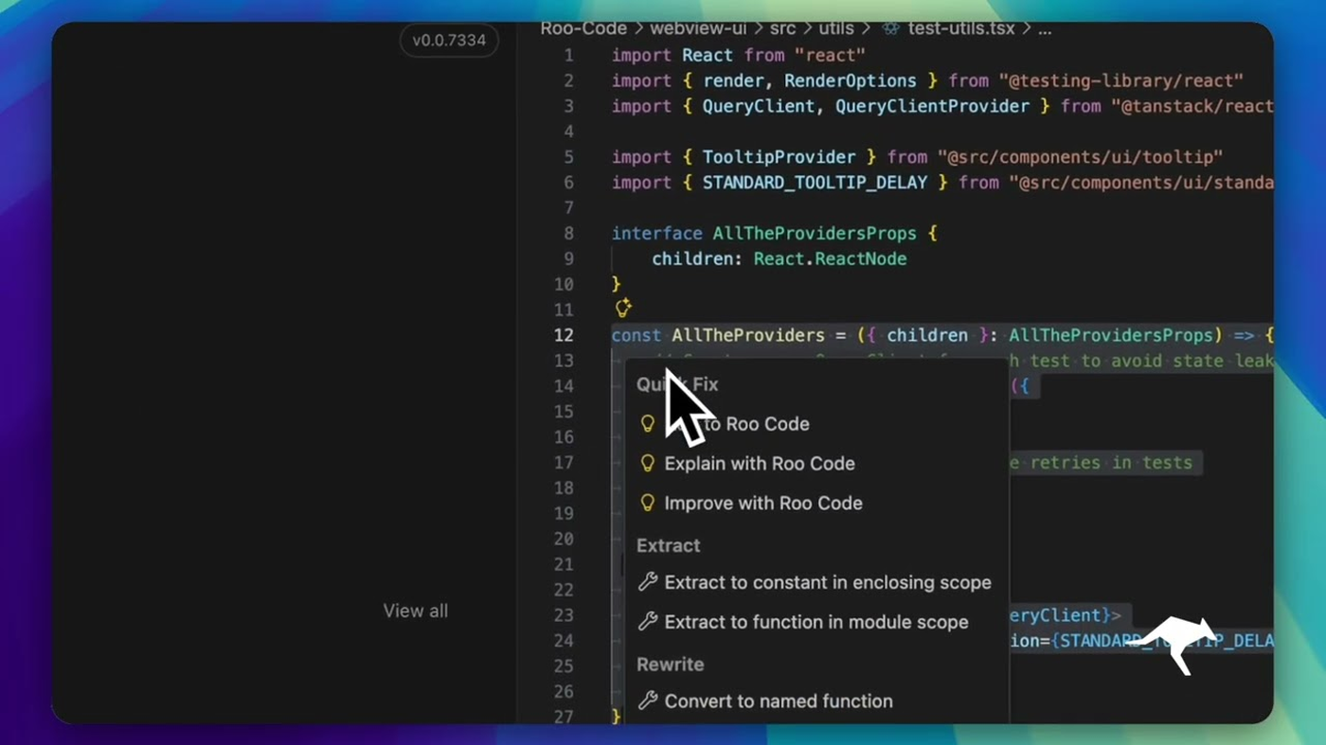Click 'RenderOptions' in line 2 import
Viewport: 1326px width, 745px height.
[x=851, y=80]
